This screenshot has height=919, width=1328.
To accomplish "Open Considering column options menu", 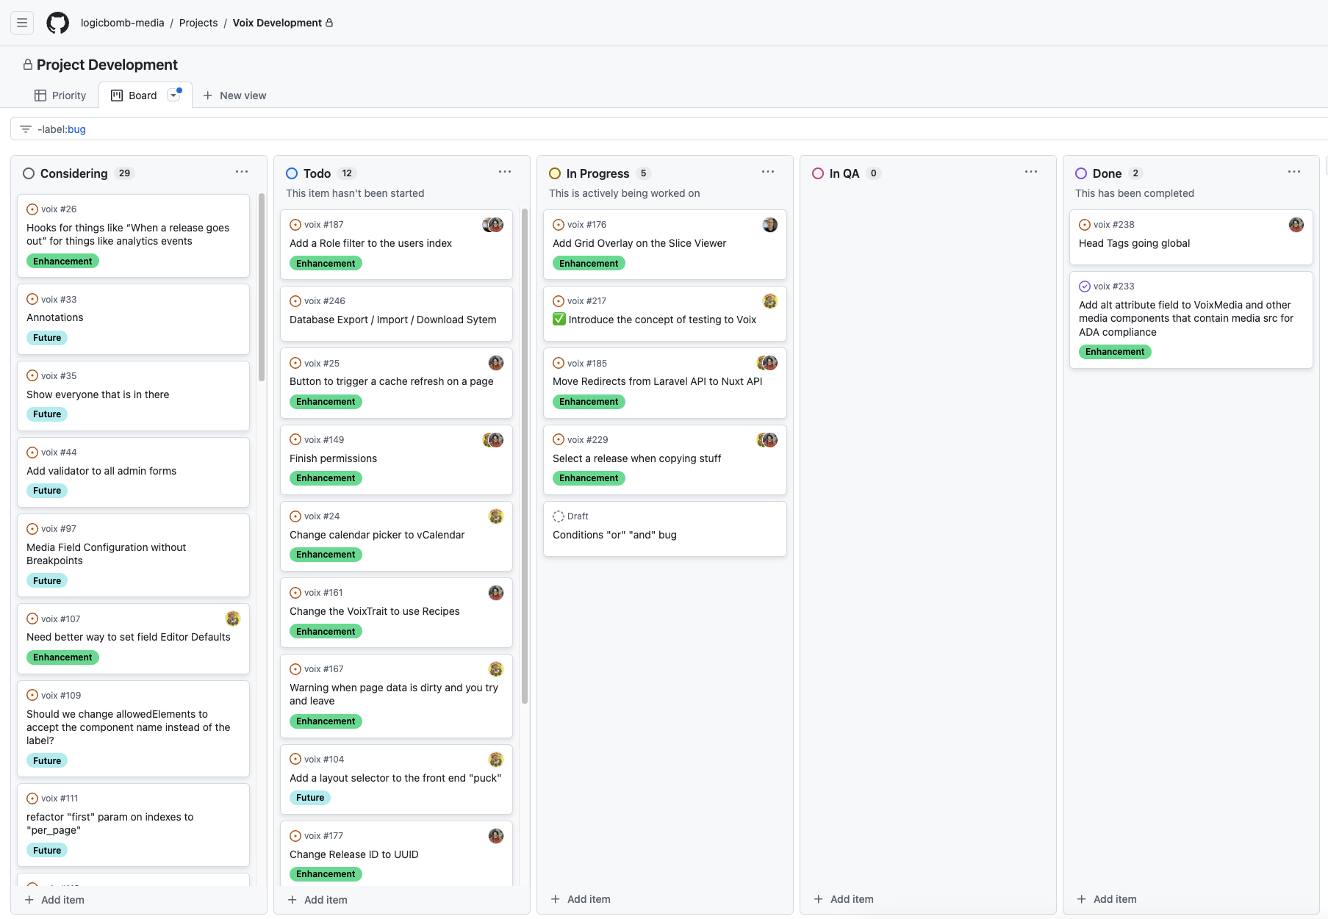I will point(242,172).
